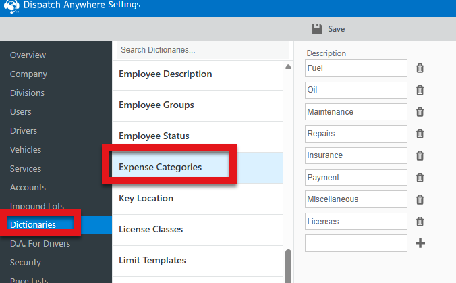Click the Description column label

326,53
